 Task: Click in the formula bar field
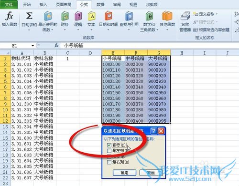(x=149, y=46)
